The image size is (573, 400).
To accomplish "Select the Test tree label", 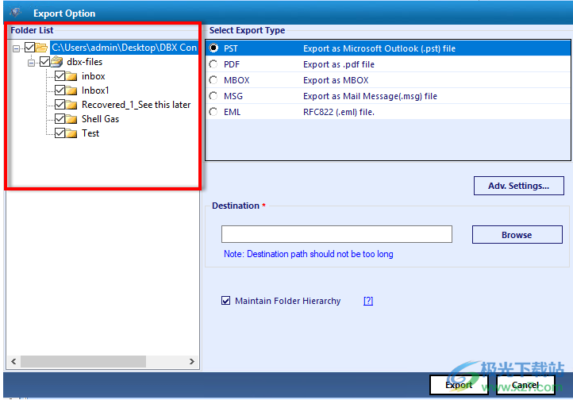I will tap(90, 133).
